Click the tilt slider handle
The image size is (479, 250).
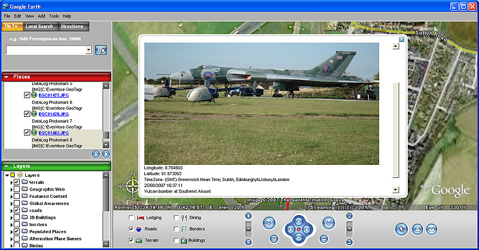(350, 228)
